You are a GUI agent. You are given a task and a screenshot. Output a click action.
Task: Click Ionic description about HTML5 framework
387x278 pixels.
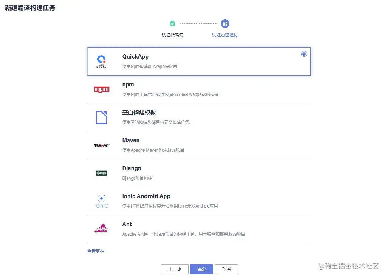(170, 206)
